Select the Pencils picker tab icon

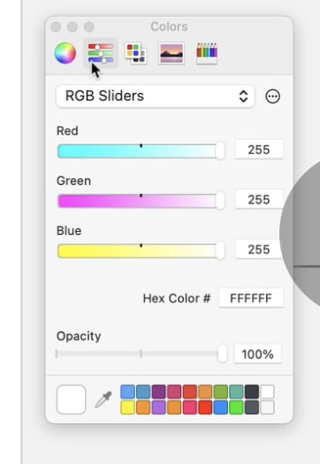click(207, 53)
